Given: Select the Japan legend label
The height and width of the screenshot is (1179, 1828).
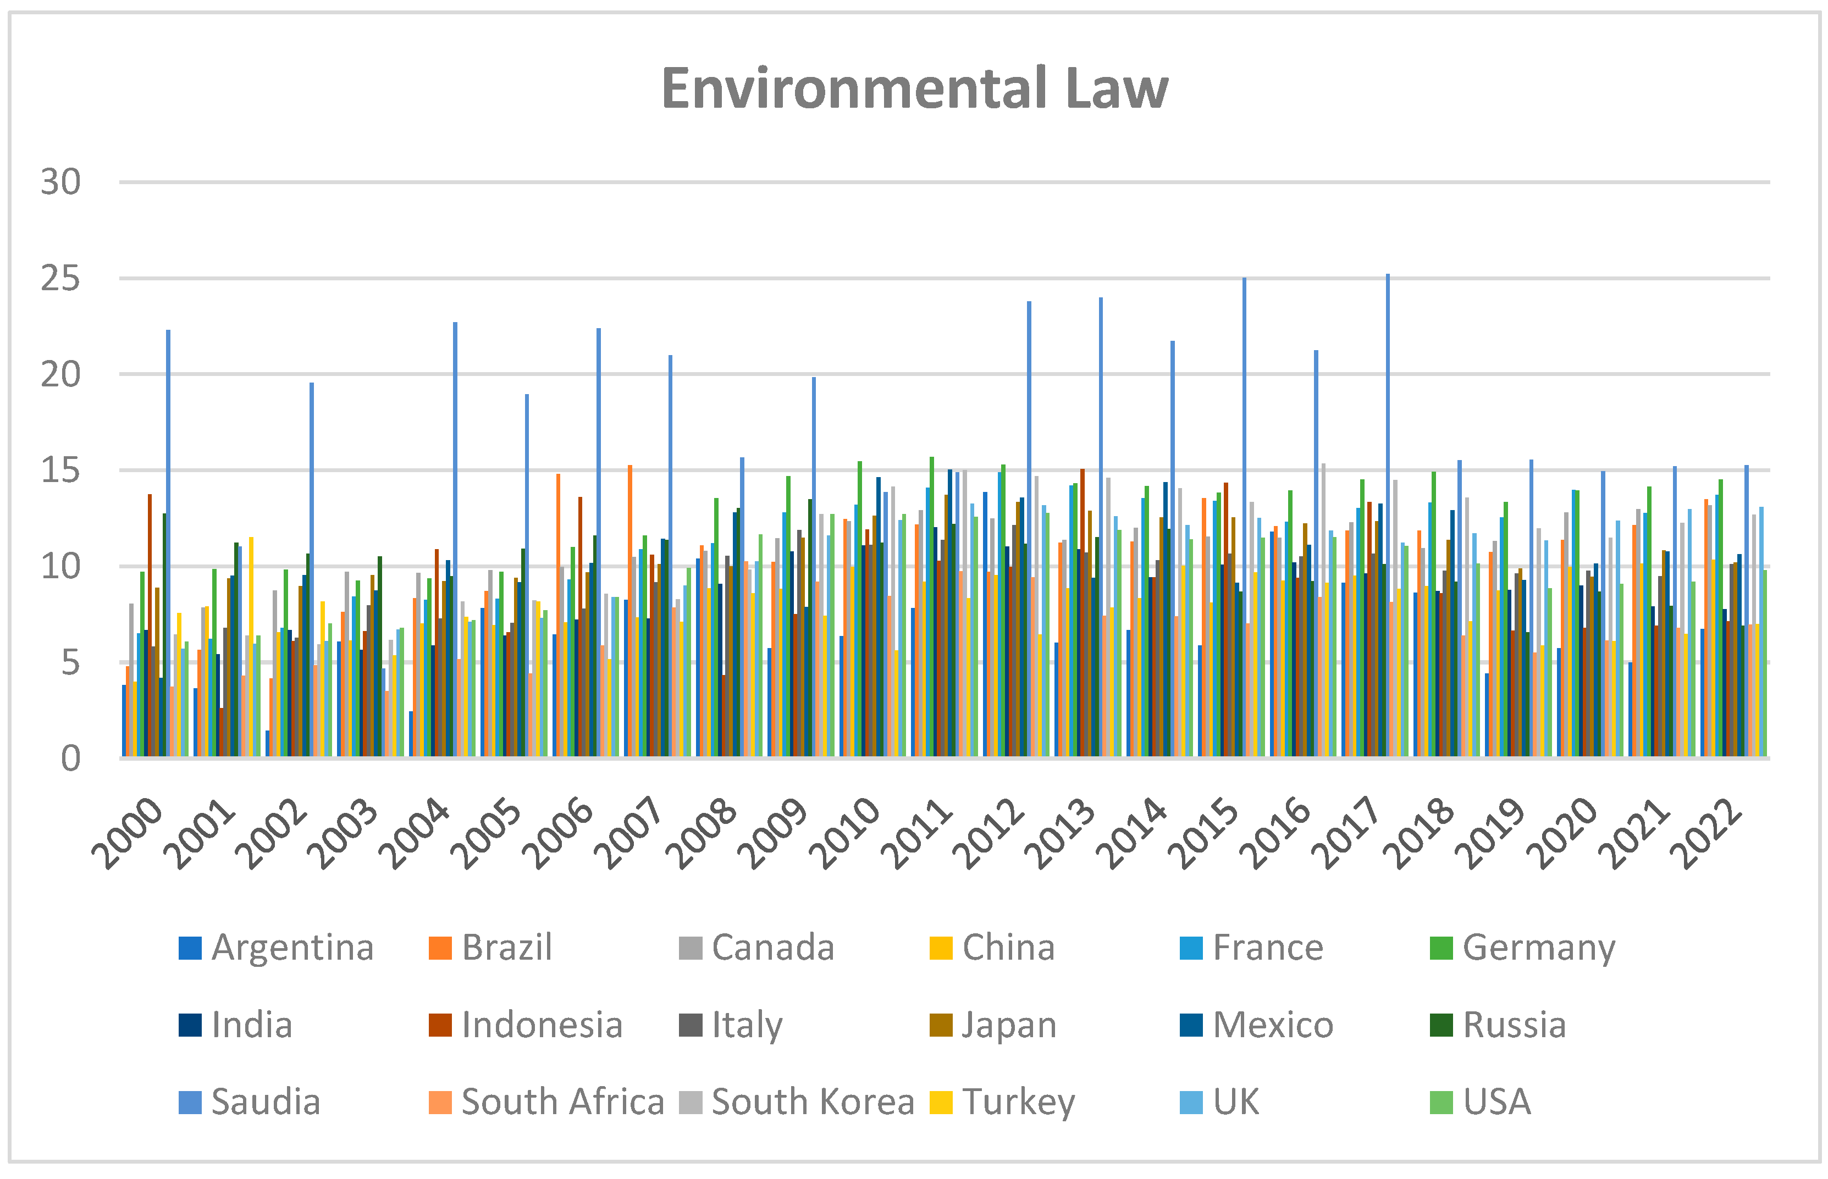Looking at the screenshot, I should click(1009, 1027).
